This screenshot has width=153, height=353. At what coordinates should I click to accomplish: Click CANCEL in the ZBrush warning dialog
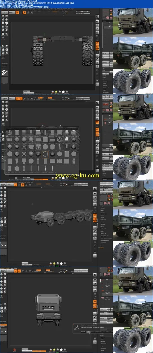tap(83, 332)
